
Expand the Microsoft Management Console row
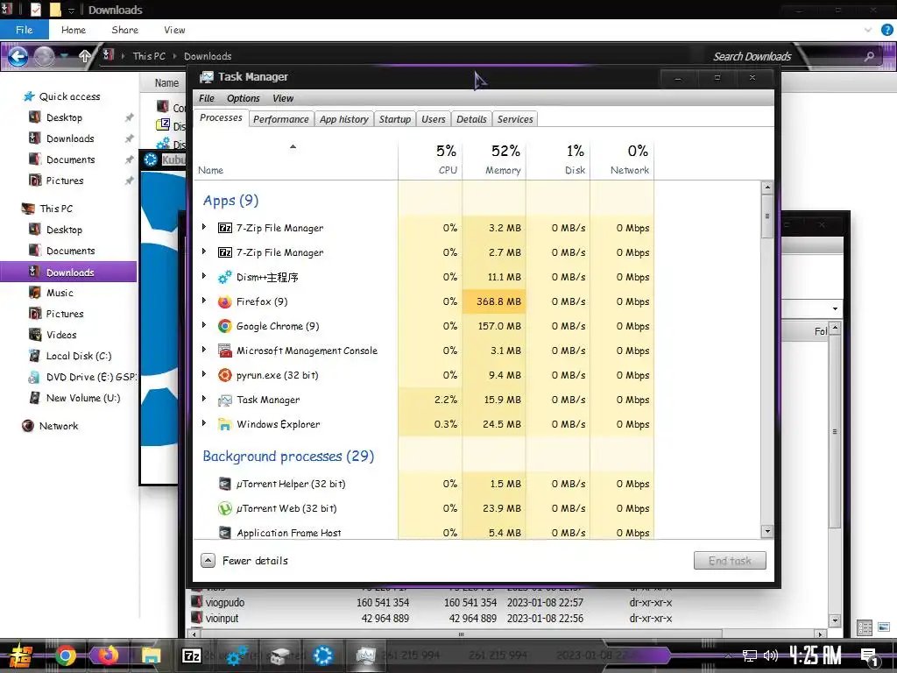pos(203,351)
